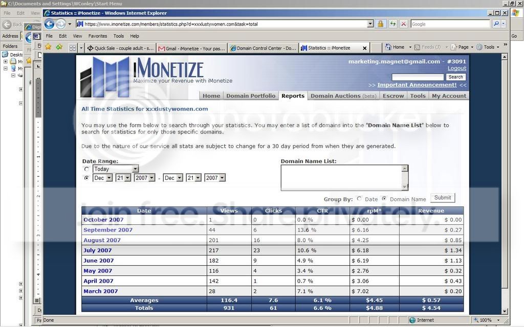Open the My Account site tab
Viewport: 524px width, 327px height.
click(x=449, y=96)
